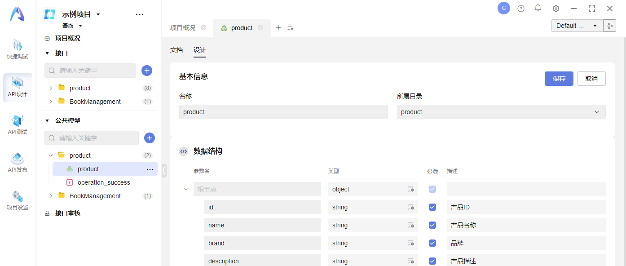Collapse the 根节点 root node row
The image size is (626, 266).
pyautogui.click(x=186, y=189)
